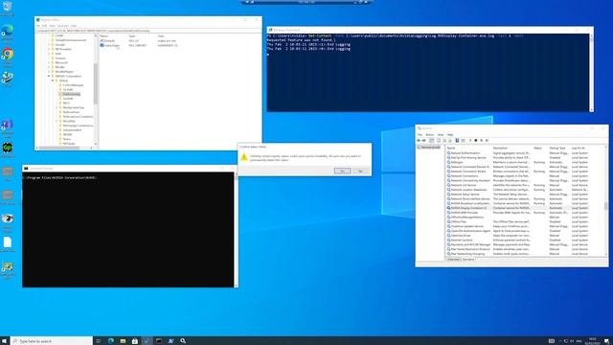This screenshot has height=345, width=613.
Task: Select NVIDIA WMI Provider service row
Action: 517,213
